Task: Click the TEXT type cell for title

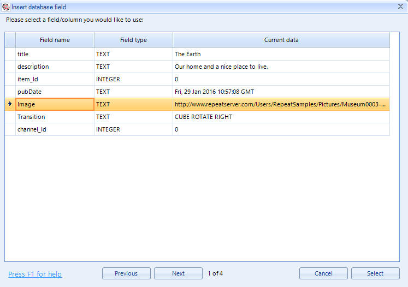Action: tap(133, 54)
